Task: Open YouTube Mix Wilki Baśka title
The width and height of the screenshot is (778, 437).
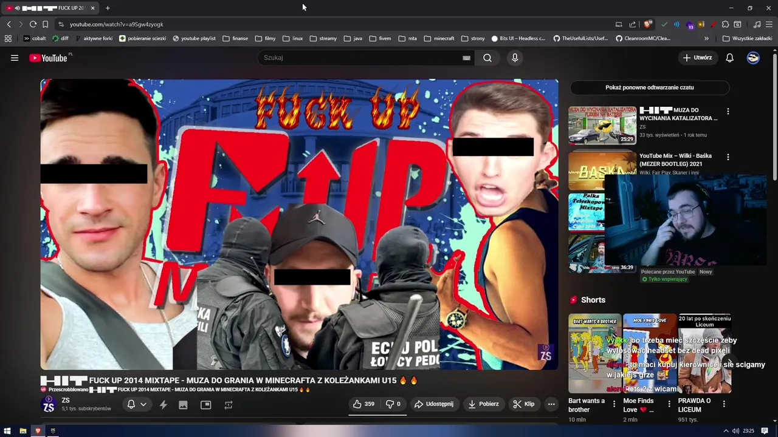Action: point(675,160)
